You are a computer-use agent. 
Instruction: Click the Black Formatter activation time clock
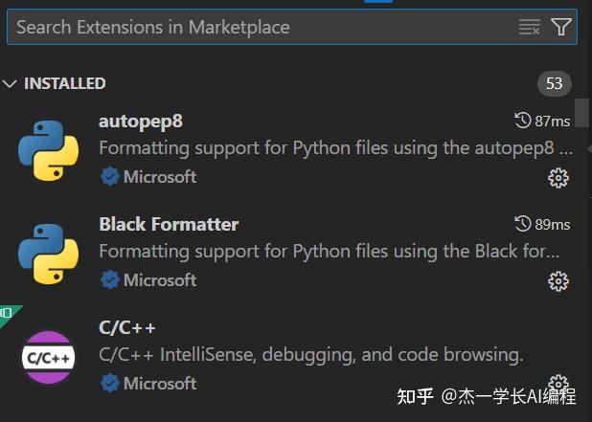(523, 224)
